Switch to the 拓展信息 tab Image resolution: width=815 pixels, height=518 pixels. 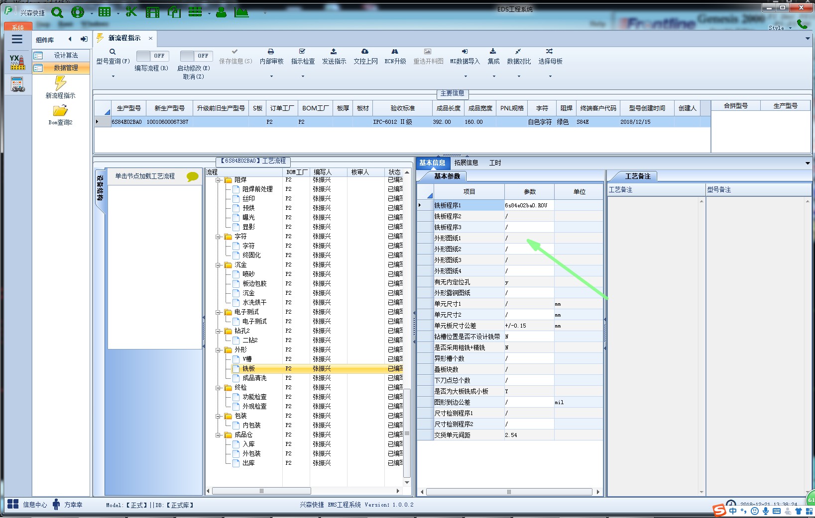click(x=466, y=163)
